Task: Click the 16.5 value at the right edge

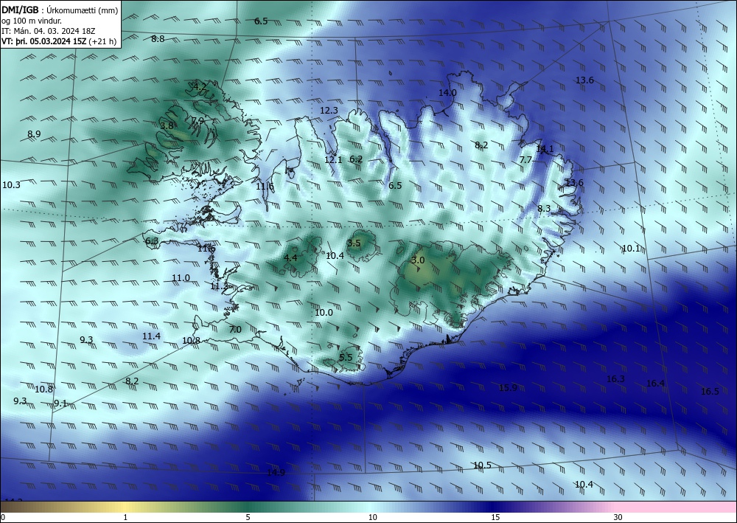Action: pyautogui.click(x=710, y=392)
